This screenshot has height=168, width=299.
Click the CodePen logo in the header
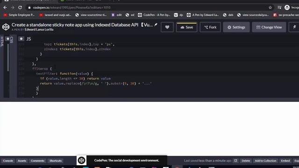[x=6, y=27]
